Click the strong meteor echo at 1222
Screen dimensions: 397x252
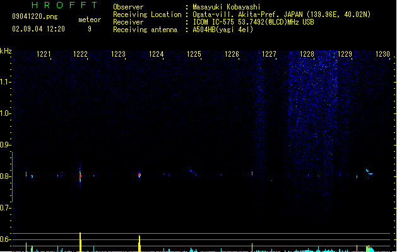(x=80, y=176)
